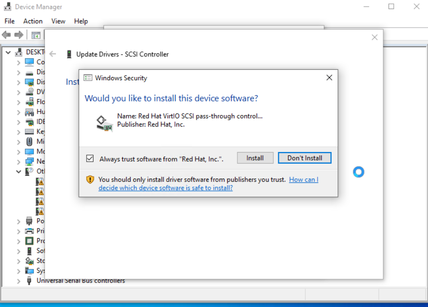The height and width of the screenshot is (307, 428).
Task: Select the Human Interface Devices icon
Action: tap(29, 112)
